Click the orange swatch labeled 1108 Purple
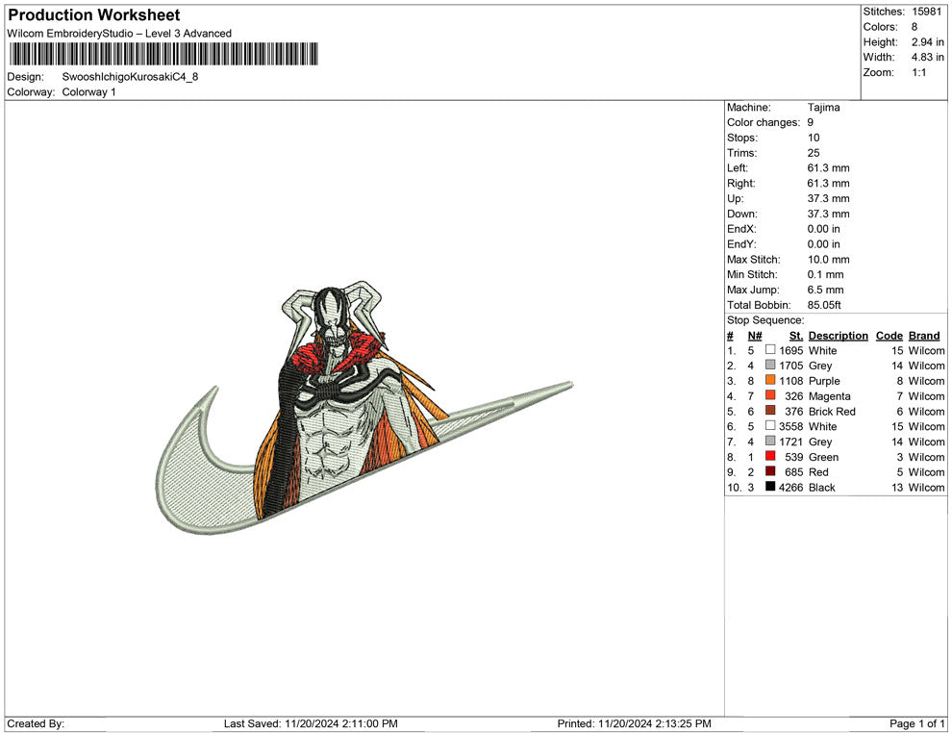The height and width of the screenshot is (733, 952). (770, 381)
